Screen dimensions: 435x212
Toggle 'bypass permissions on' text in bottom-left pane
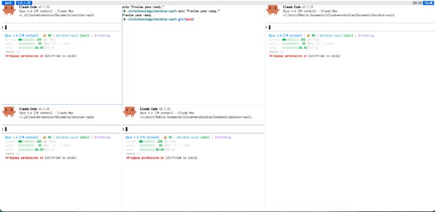tap(26, 158)
